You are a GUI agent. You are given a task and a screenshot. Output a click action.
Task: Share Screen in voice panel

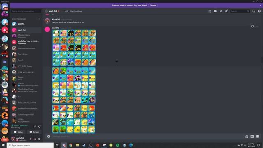click(34, 132)
